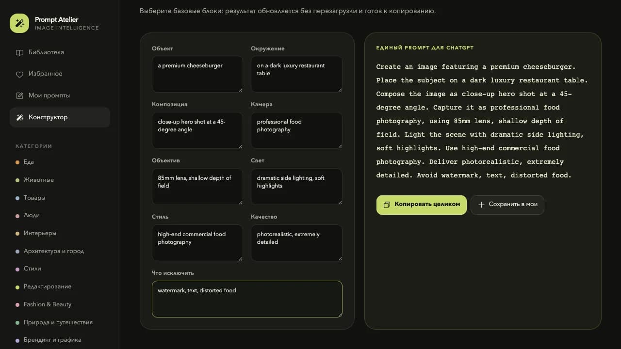The width and height of the screenshot is (621, 349).
Task: Select Конструктор in the sidebar
Action: click(60, 117)
